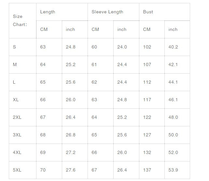209x181 pixels.
Task: Click the CM subheader under Bust
Action: 147,30
